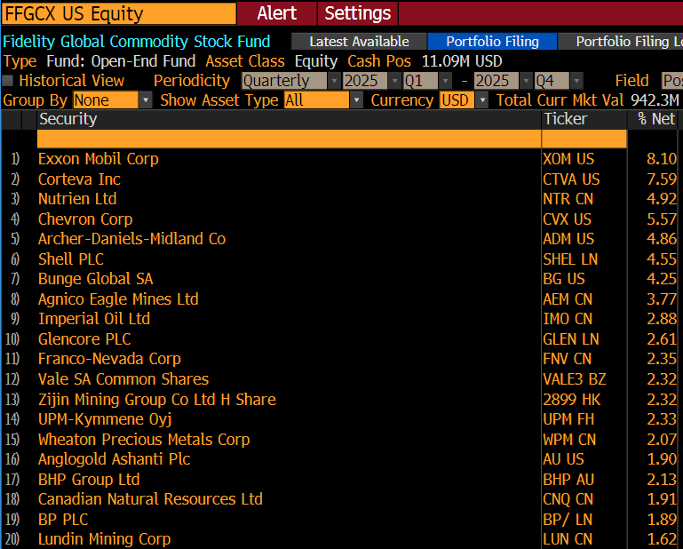This screenshot has height=549, width=683.
Task: Select Exxon Mobil Corp holding
Action: (x=98, y=159)
